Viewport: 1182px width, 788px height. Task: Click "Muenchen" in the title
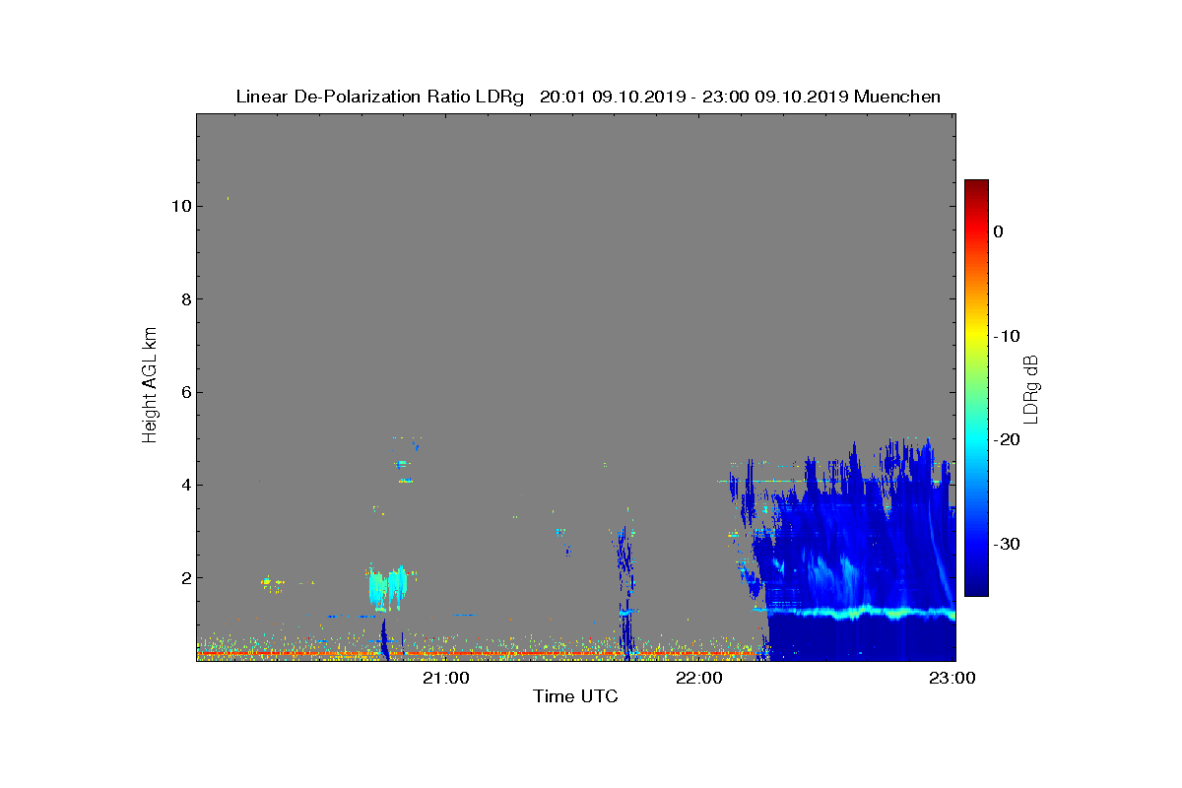(897, 97)
